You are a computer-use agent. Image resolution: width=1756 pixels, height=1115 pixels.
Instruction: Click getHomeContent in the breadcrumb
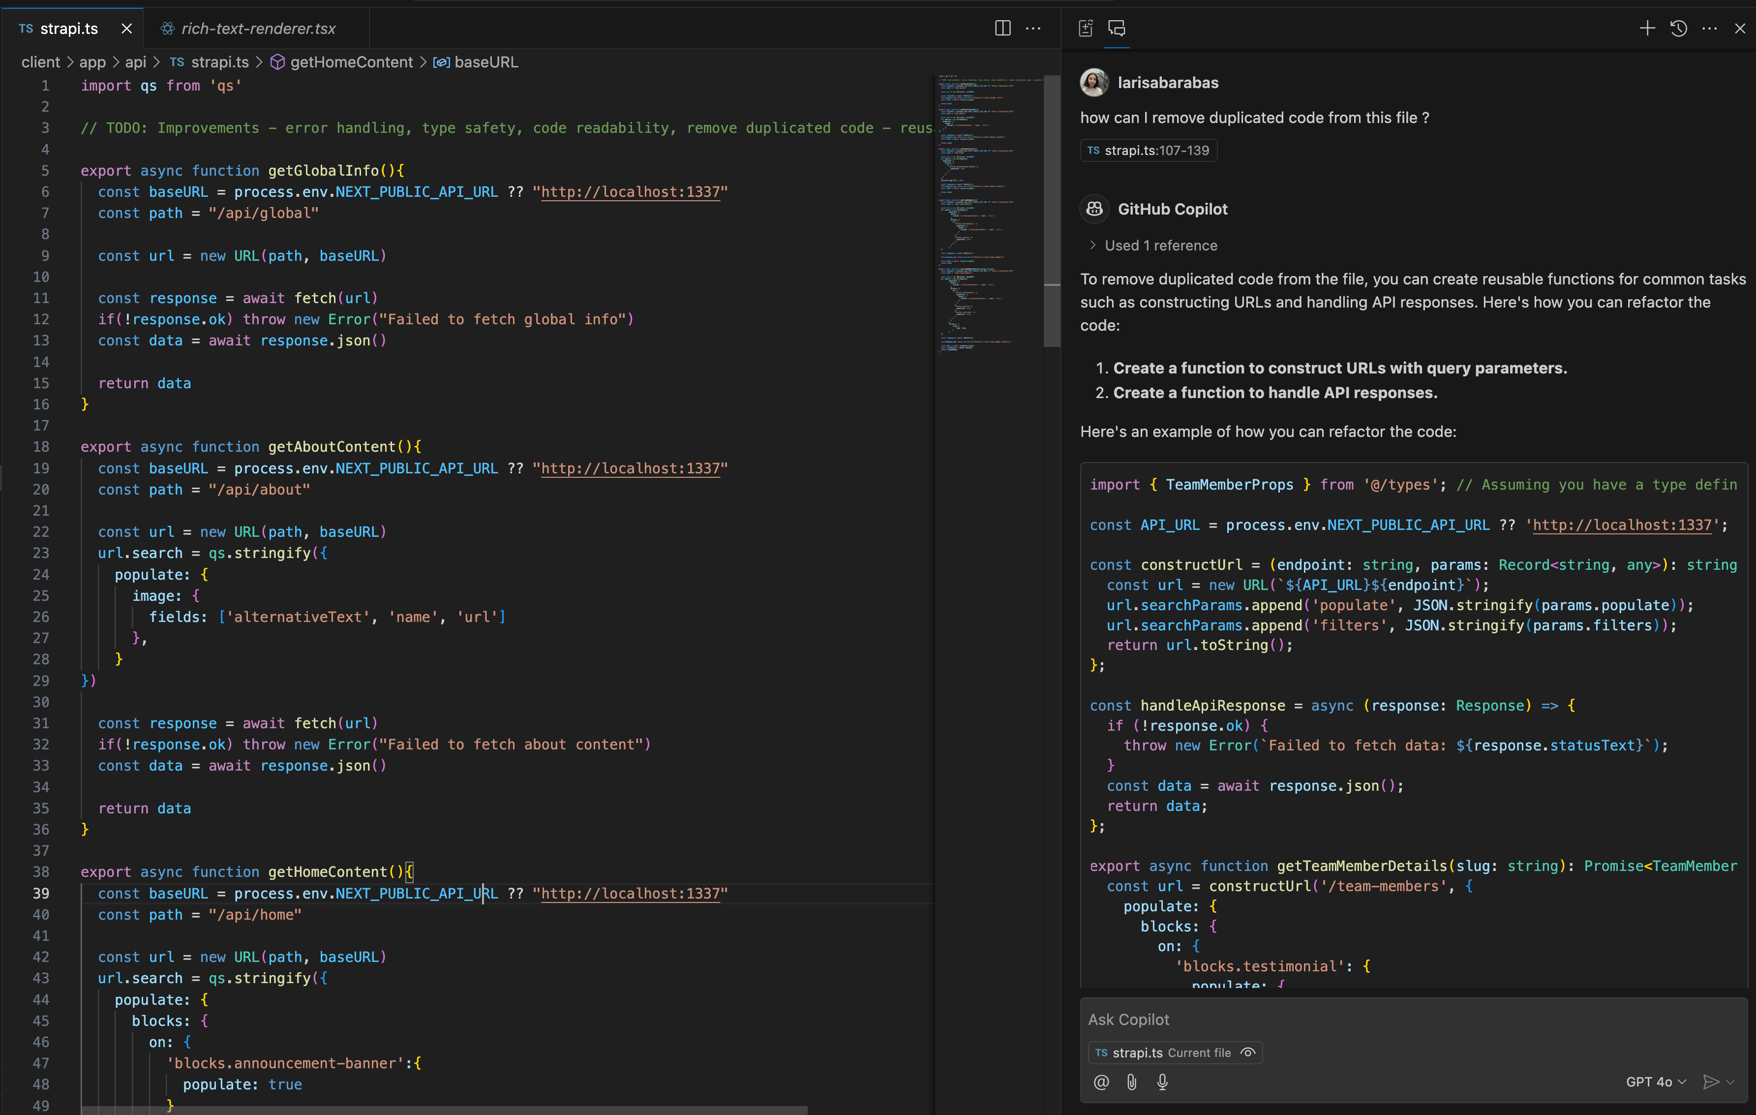pyautogui.click(x=351, y=62)
